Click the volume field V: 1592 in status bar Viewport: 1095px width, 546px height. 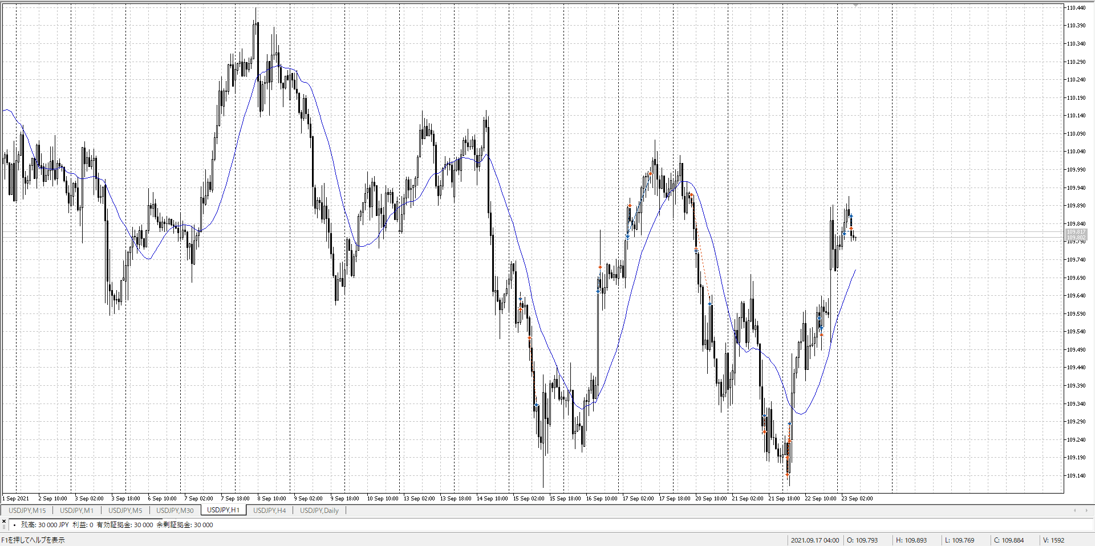pyautogui.click(x=1053, y=540)
